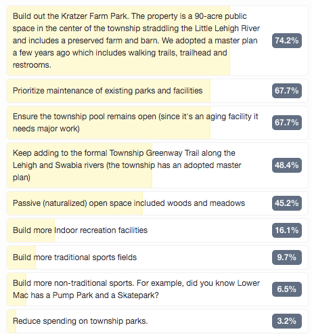Screen dimensions: 312x334
Task: Click the 45.2% percentage badge
Action: click(x=287, y=203)
